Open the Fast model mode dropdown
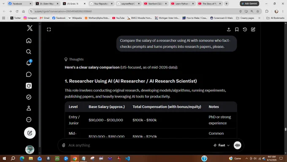 coord(222,145)
